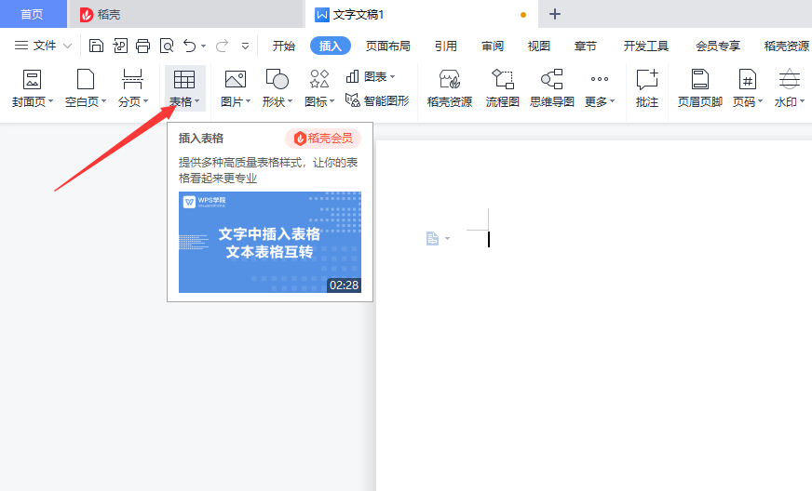Open the 章节 tab
Image resolution: width=812 pixels, height=491 pixels.
[x=585, y=46]
